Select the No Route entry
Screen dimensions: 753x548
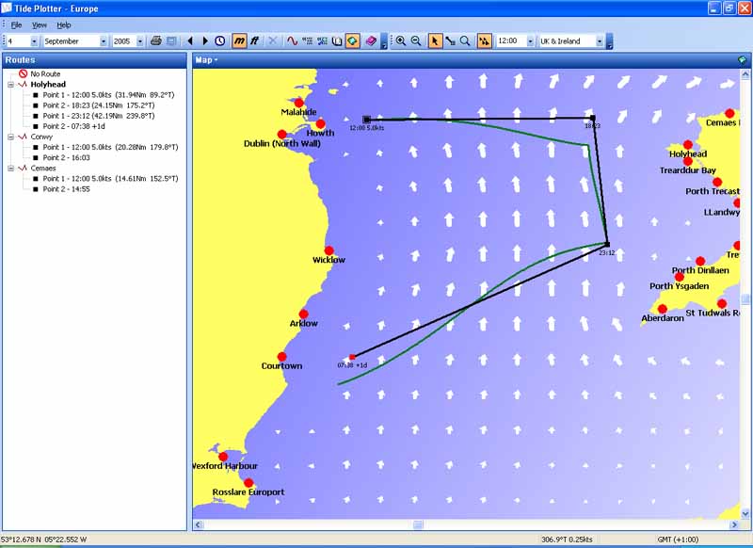46,73
